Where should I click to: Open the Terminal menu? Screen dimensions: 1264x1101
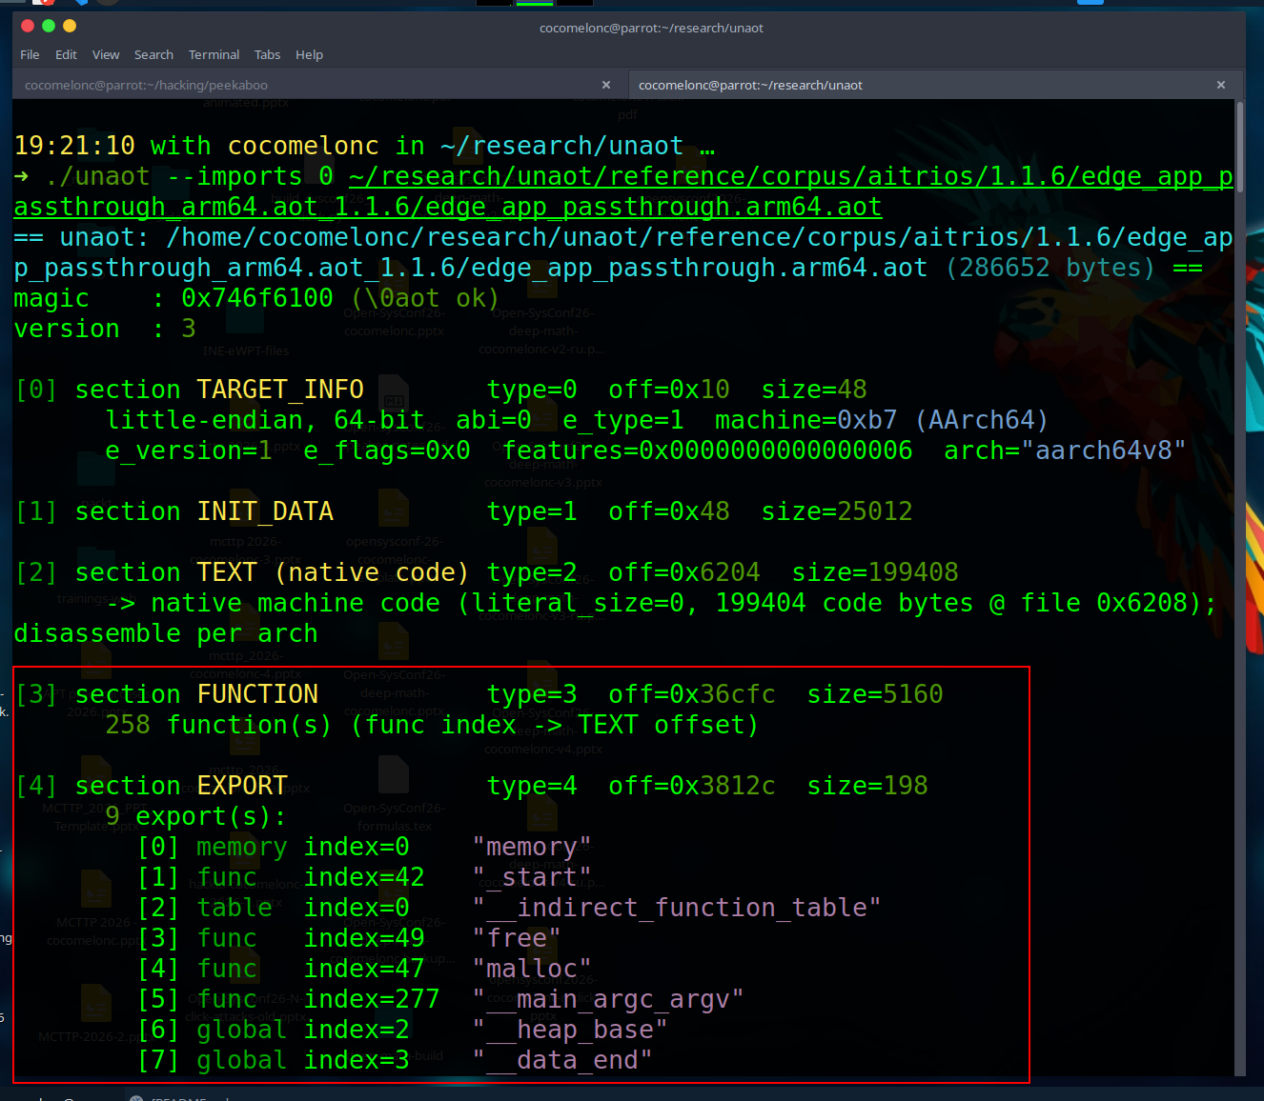[214, 54]
